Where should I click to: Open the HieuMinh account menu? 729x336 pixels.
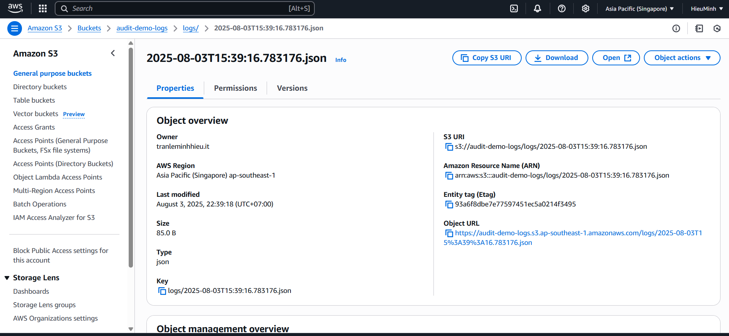(x=707, y=8)
